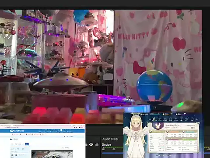Toggle the eye visibility icon beside the lock
This screenshot has height=158, width=210.
click(x=91, y=144)
